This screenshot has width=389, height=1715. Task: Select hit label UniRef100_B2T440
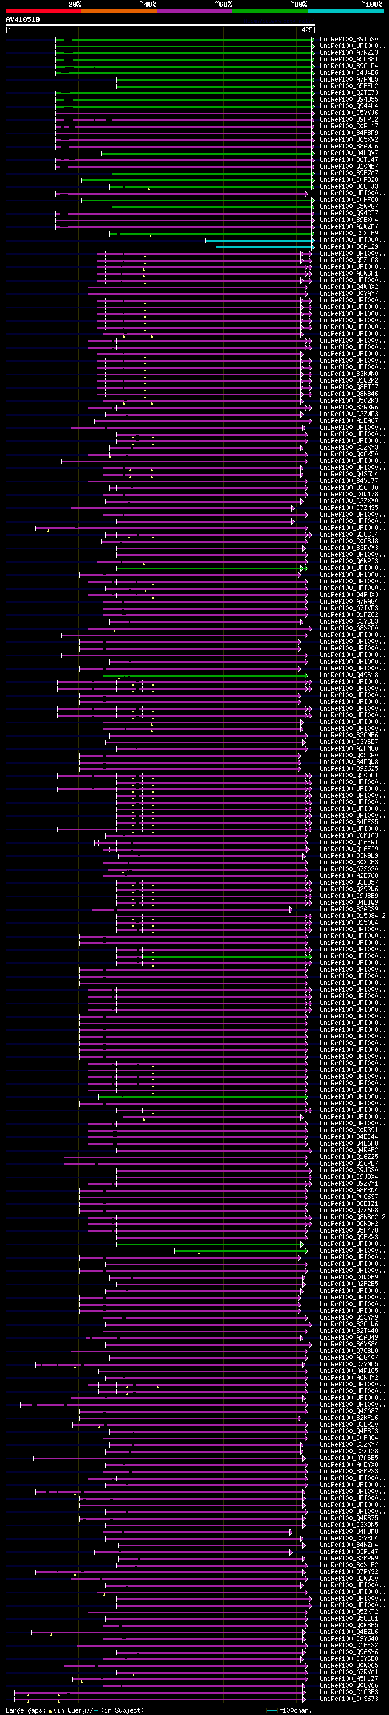click(x=349, y=1331)
